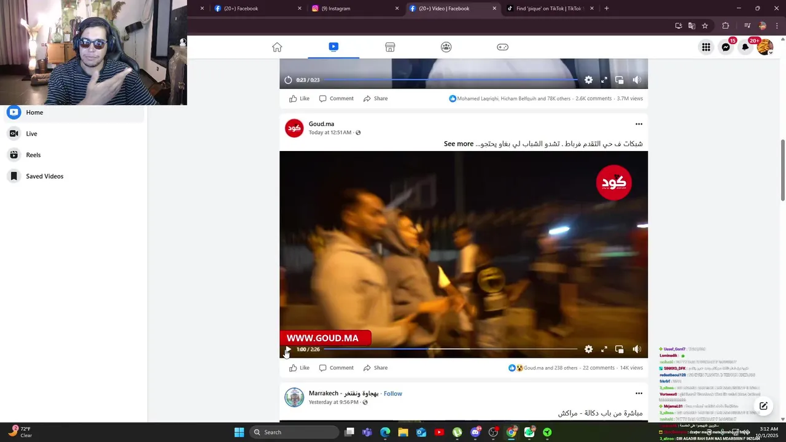Open picture-in-picture on Goud.ma video
This screenshot has height=442, width=786.
[620, 349]
